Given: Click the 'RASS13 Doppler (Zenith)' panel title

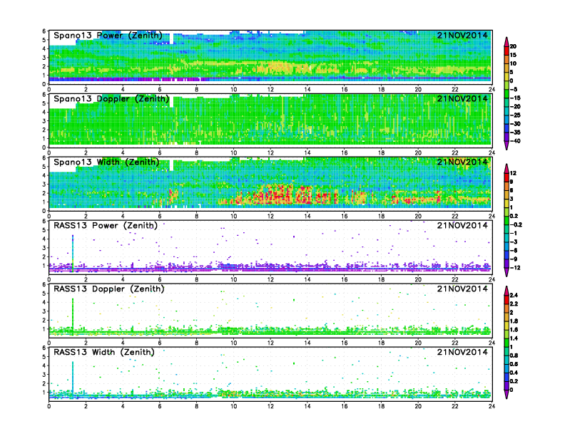Looking at the screenshot, I should (109, 289).
